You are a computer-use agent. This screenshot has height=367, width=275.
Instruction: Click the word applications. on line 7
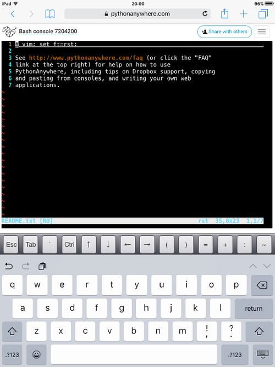coord(37,85)
